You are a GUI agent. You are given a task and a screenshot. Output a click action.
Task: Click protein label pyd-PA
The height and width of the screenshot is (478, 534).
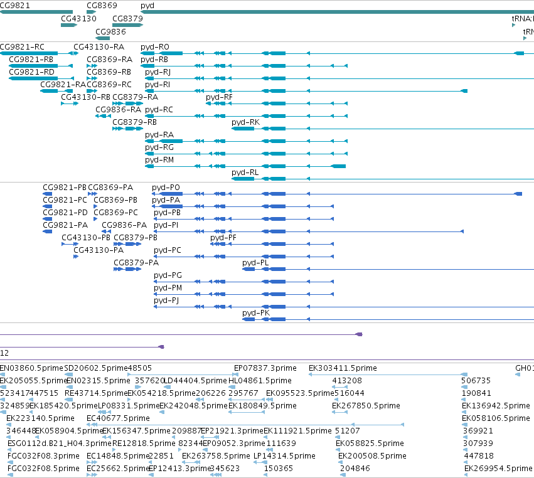coord(166,200)
